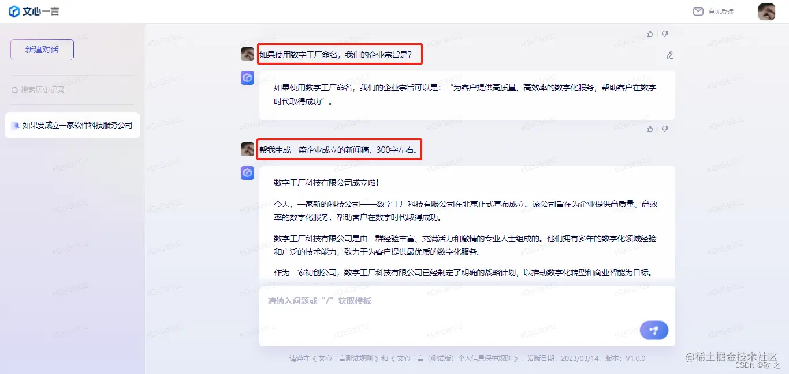Select the 如果要成立一家软件科技服务公司 conversation

tap(72, 125)
